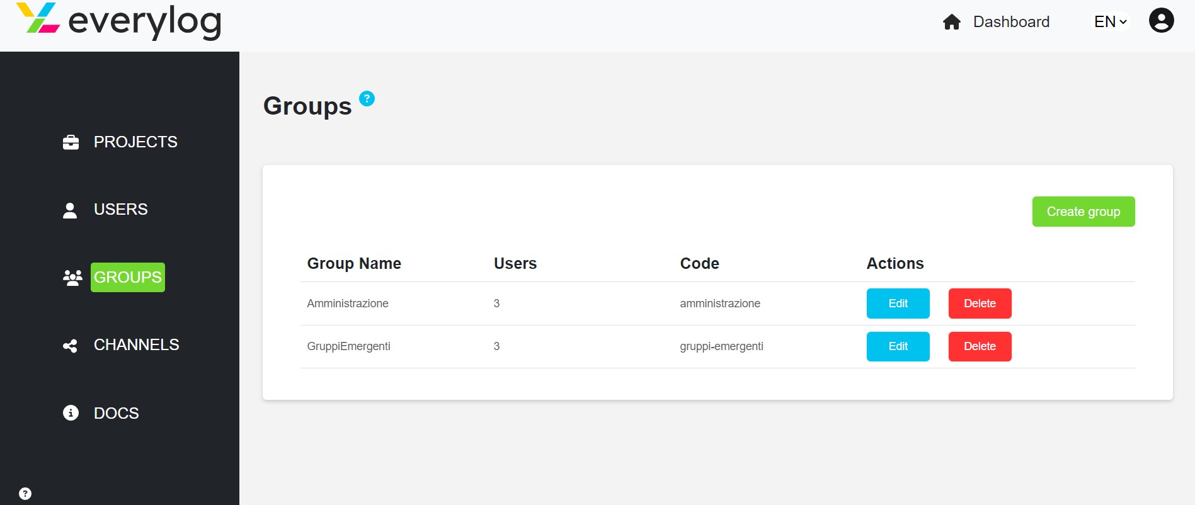Click the people Groups icon in sidebar
Viewport: 1195px width, 505px height.
[72, 278]
